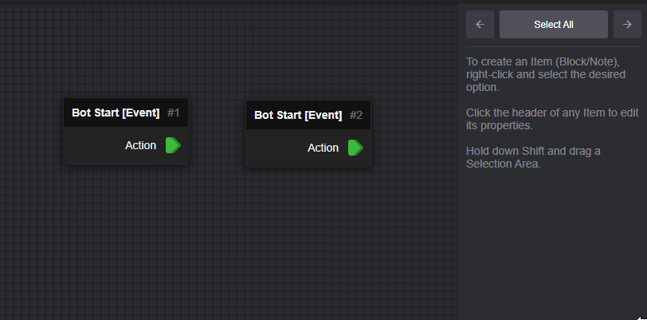Viewport: 647px width, 320px height.
Task: Click the green Action output connector on block #2
Action: pos(355,148)
